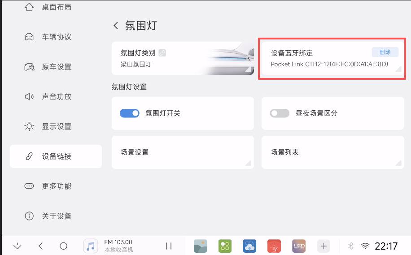Viewport: 411px width, 255px height.
Task: Open 关于设备 info page
Action: pyautogui.click(x=56, y=216)
